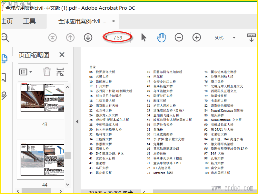Screen dimensions: 258x194
Task: Go to first page with the top arrow
Action: (53, 38)
